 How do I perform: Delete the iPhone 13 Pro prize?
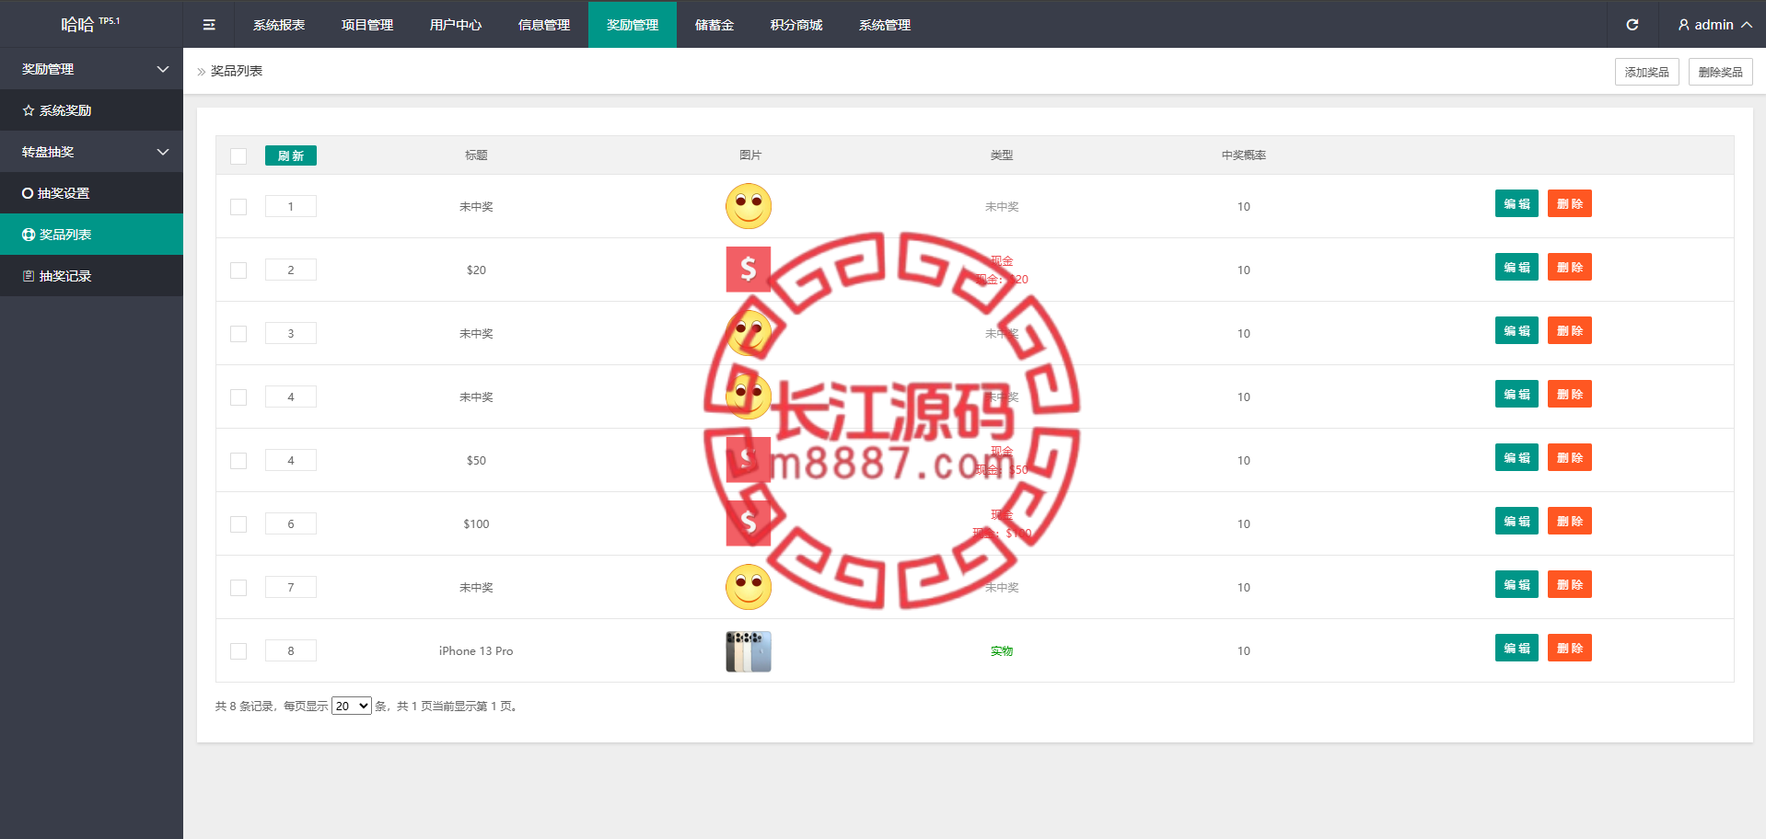click(1570, 648)
